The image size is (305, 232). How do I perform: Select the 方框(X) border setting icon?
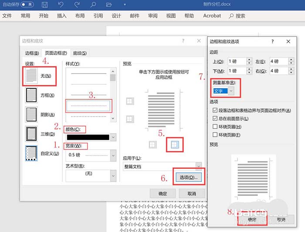point(31,95)
